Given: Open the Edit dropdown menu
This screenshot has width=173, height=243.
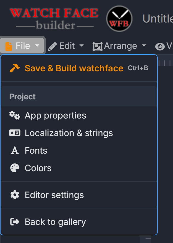Looking at the screenshot, I should tap(66, 46).
